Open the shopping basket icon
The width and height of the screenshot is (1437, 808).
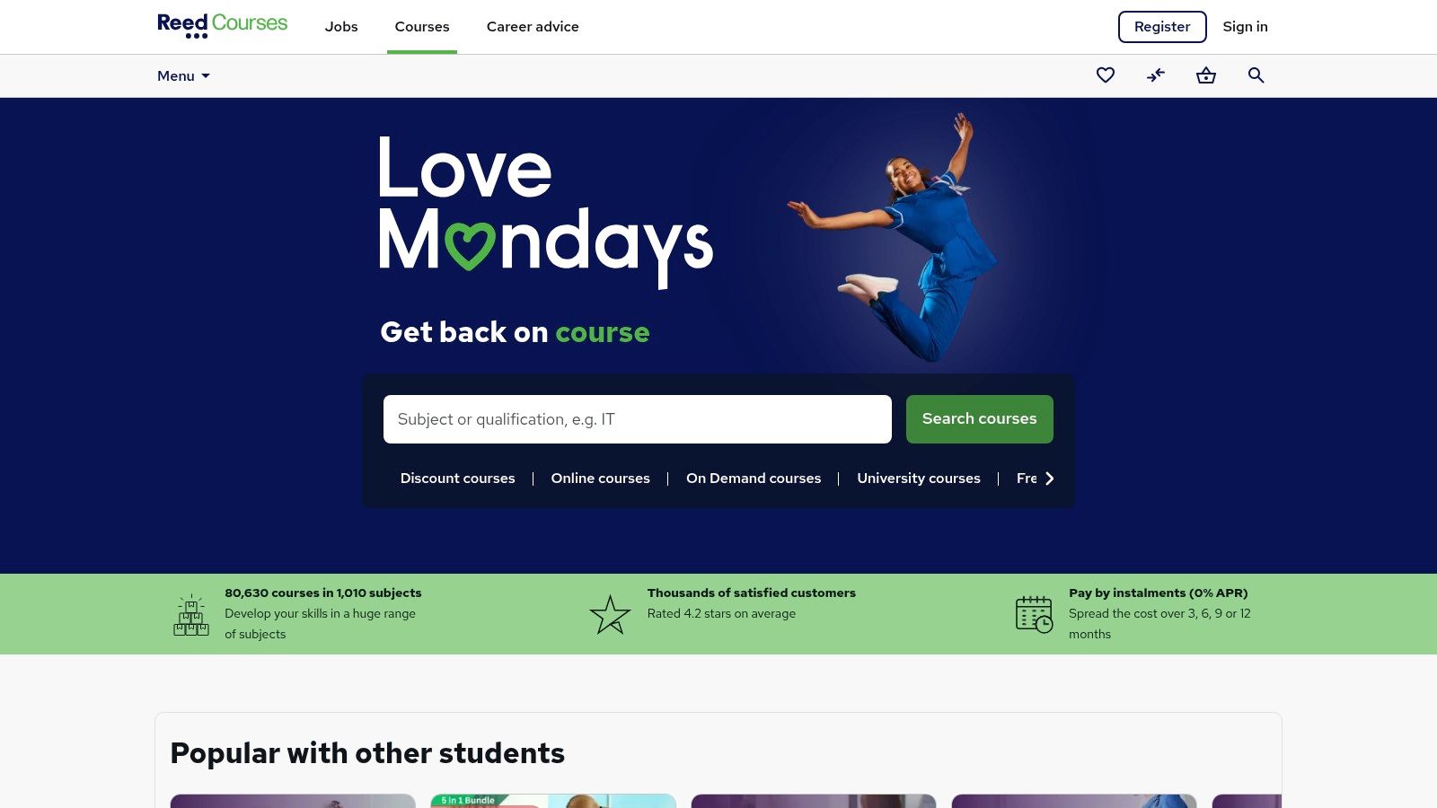click(1206, 75)
